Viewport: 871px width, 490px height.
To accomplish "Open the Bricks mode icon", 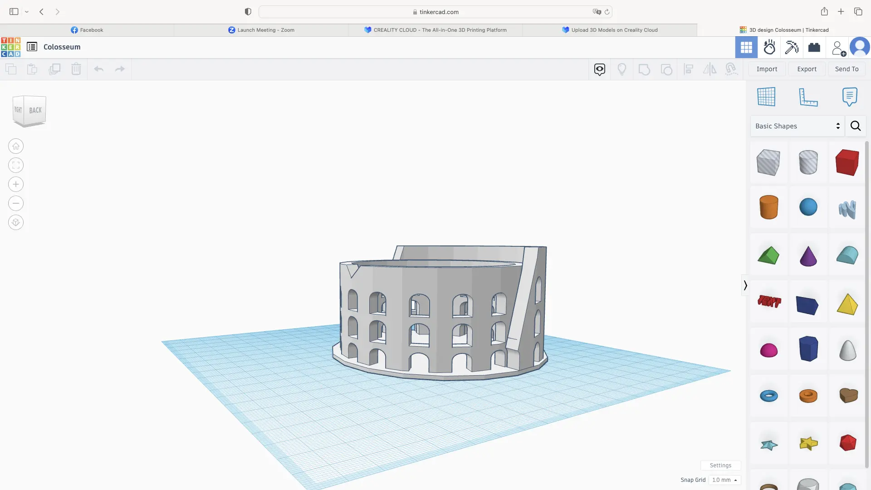I will point(814,47).
